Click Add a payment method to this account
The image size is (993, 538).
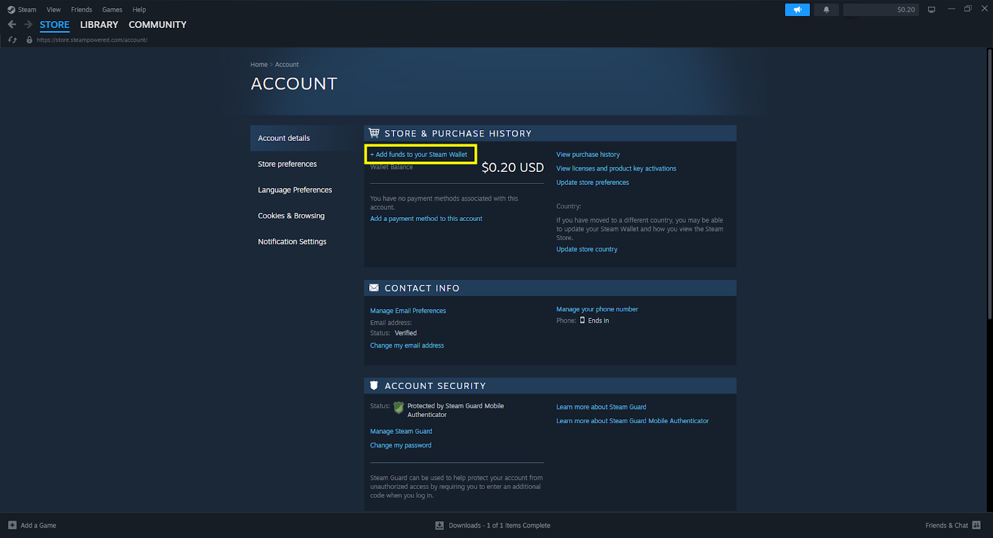[426, 218]
